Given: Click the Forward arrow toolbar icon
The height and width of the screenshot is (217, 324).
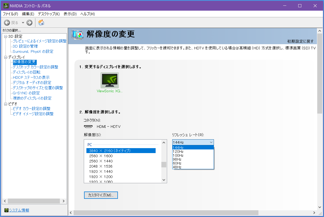Looking at the screenshot, I should pos(29,23).
